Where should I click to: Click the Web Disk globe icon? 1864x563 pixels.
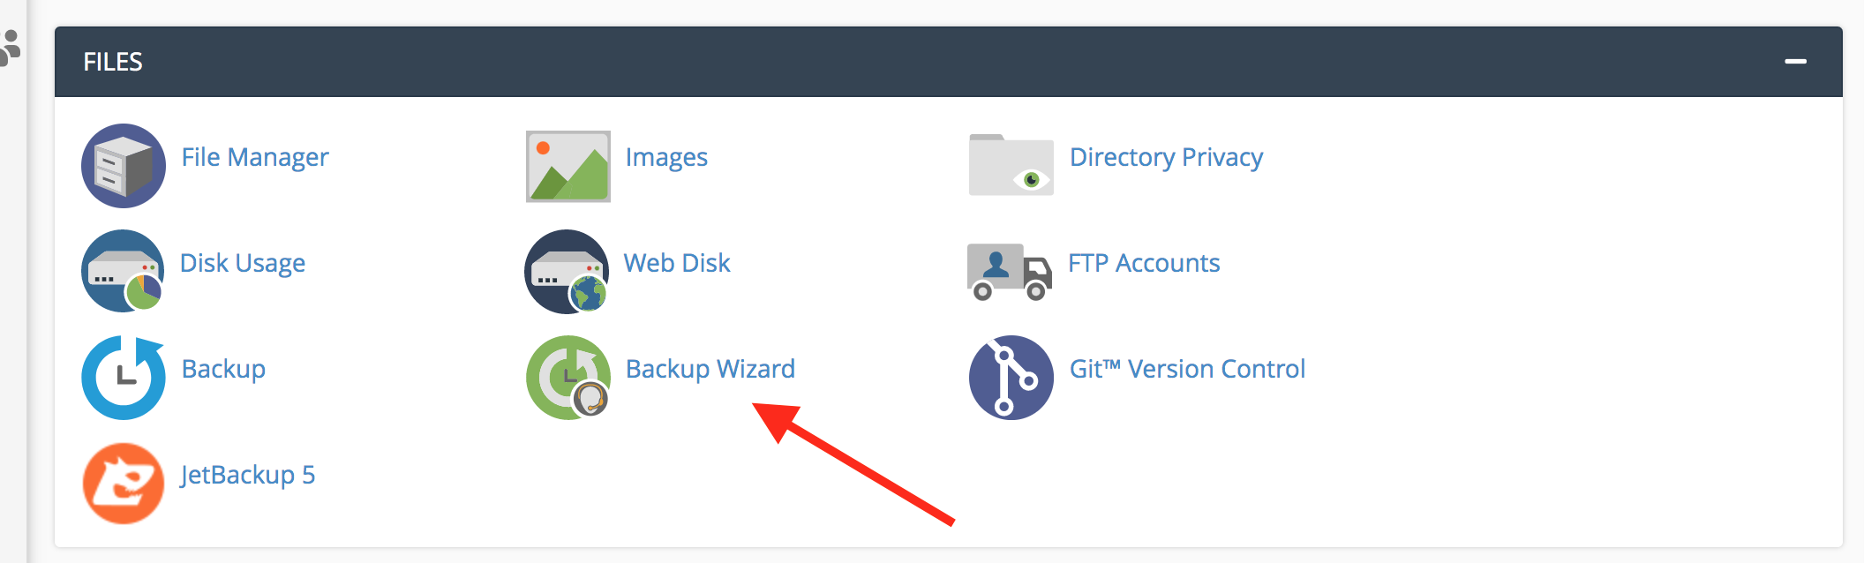(567, 271)
